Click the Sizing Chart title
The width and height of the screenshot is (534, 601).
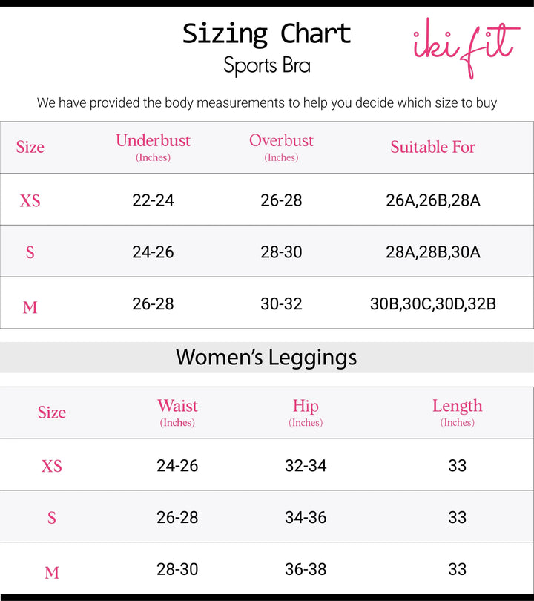coord(267,34)
